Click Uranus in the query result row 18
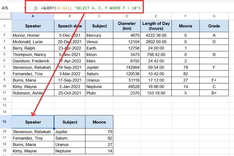The height and width of the screenshot is (156, 234). (70, 145)
